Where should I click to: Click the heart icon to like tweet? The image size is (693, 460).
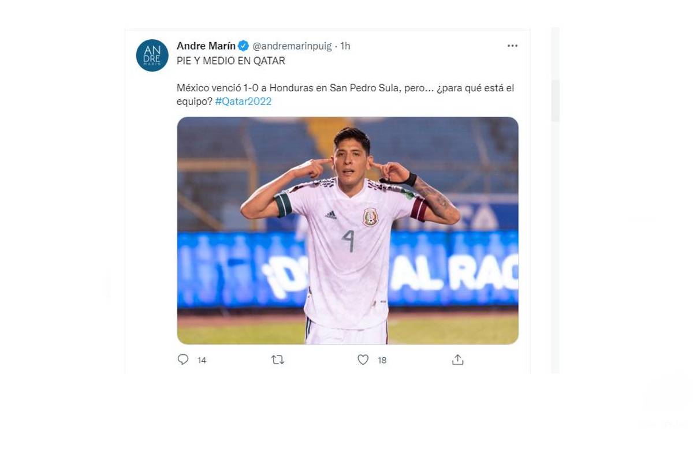(363, 360)
